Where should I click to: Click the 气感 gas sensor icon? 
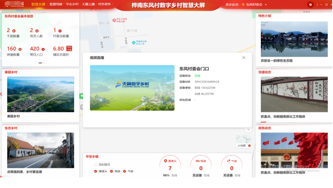coord(229,161)
